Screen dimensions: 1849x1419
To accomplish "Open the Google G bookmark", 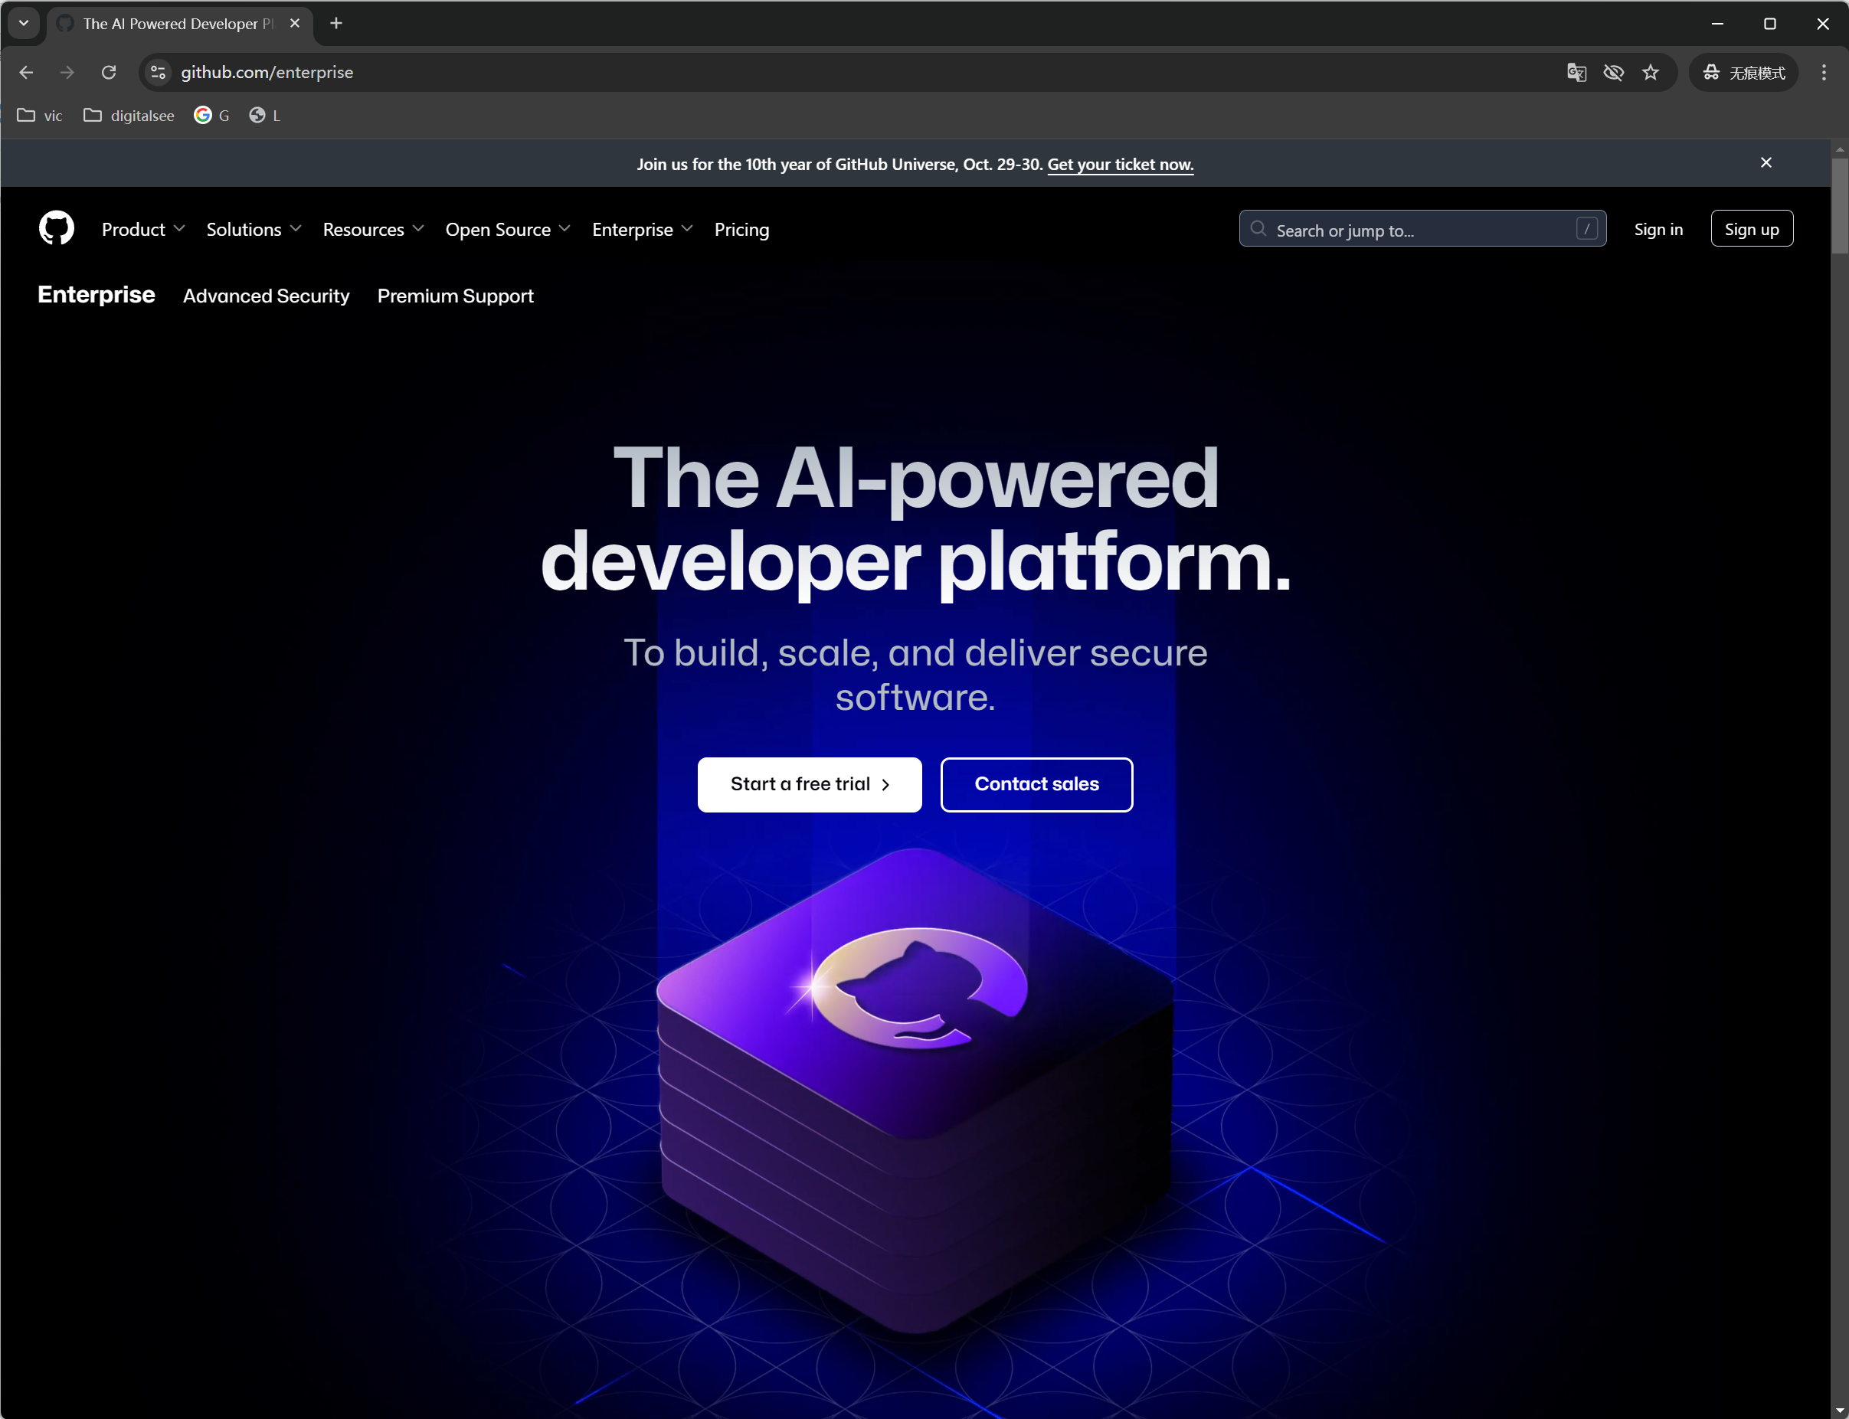I will pyautogui.click(x=212, y=116).
